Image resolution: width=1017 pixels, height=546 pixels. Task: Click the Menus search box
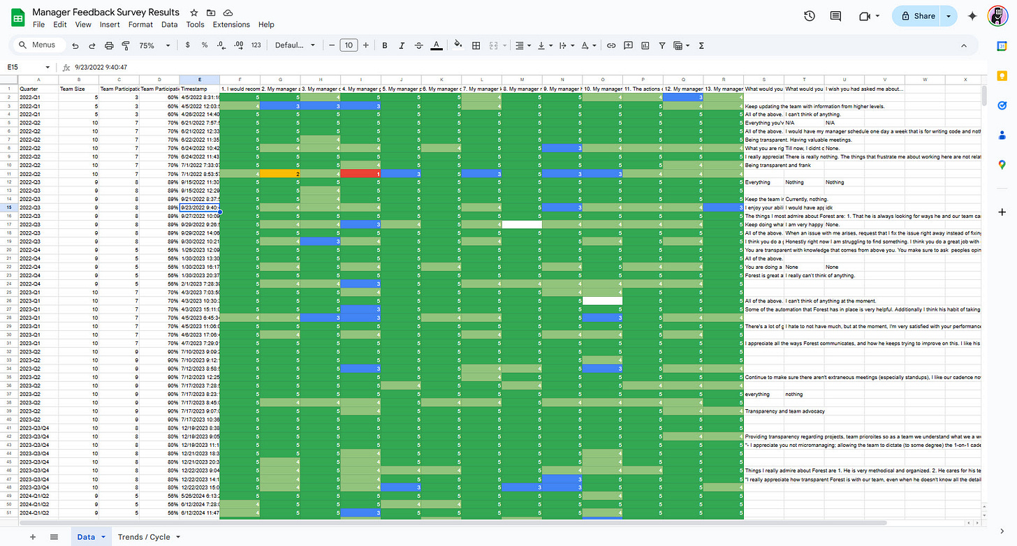38,45
